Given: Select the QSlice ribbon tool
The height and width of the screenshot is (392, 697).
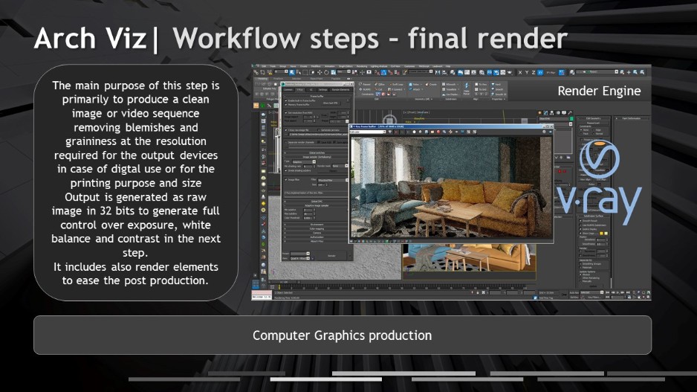Looking at the screenshot, I should (x=380, y=85).
